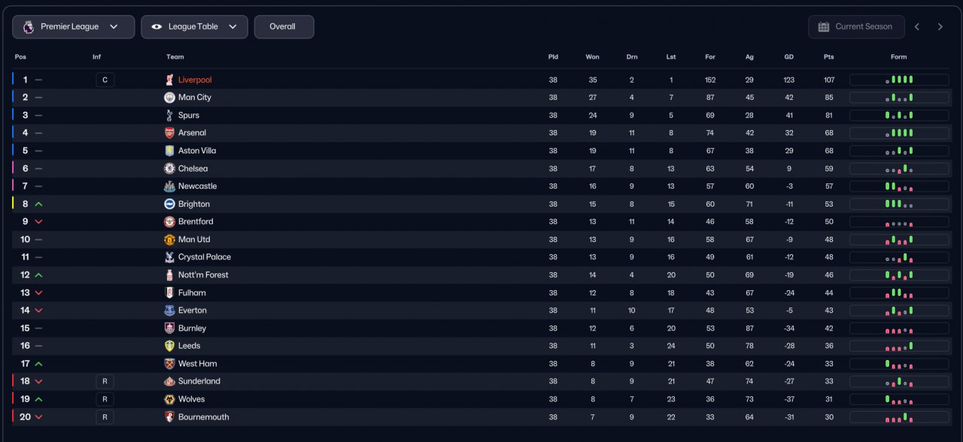This screenshot has width=963, height=442.
Task: Expand the League Table view dropdown
Action: [194, 27]
